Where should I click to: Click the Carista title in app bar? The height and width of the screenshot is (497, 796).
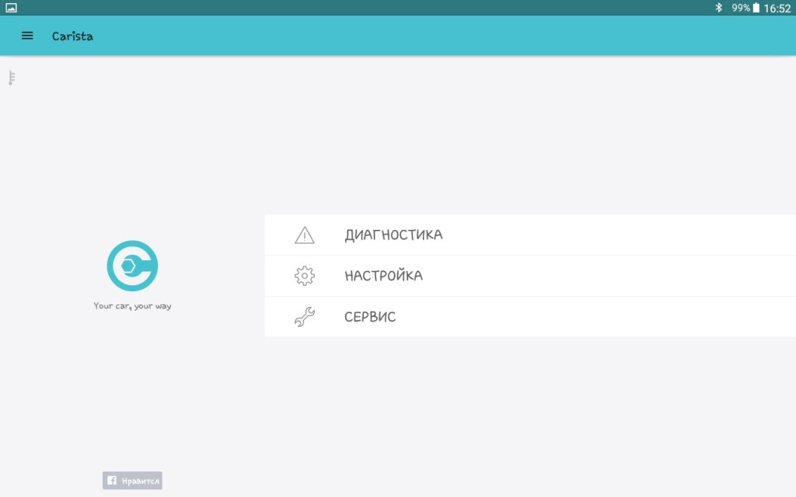click(72, 36)
